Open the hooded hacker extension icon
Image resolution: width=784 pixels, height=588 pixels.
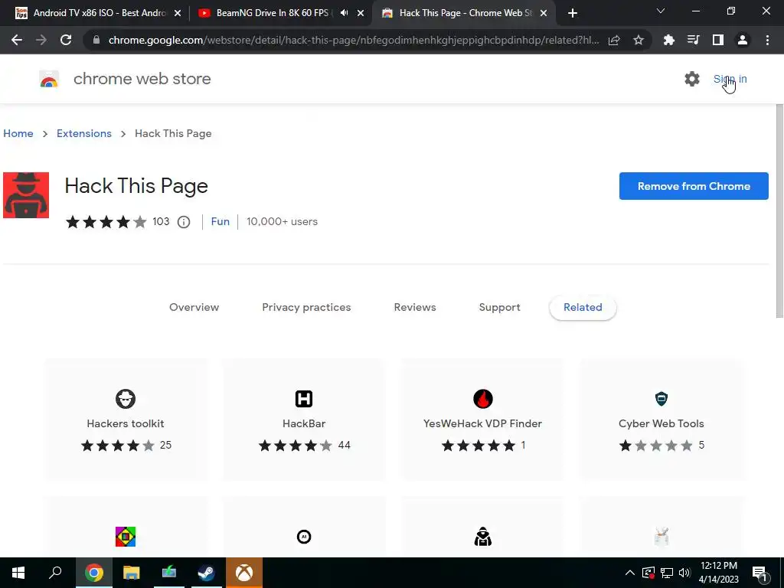pyautogui.click(x=483, y=537)
